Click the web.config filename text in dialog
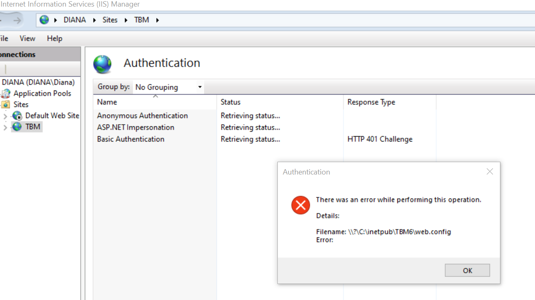Screen dimensions: 535x300 coord(383,232)
